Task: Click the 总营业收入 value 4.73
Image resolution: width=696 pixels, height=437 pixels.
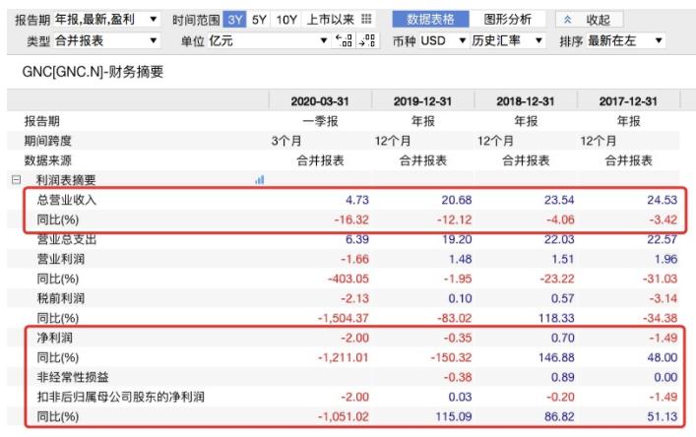Action: coord(357,200)
